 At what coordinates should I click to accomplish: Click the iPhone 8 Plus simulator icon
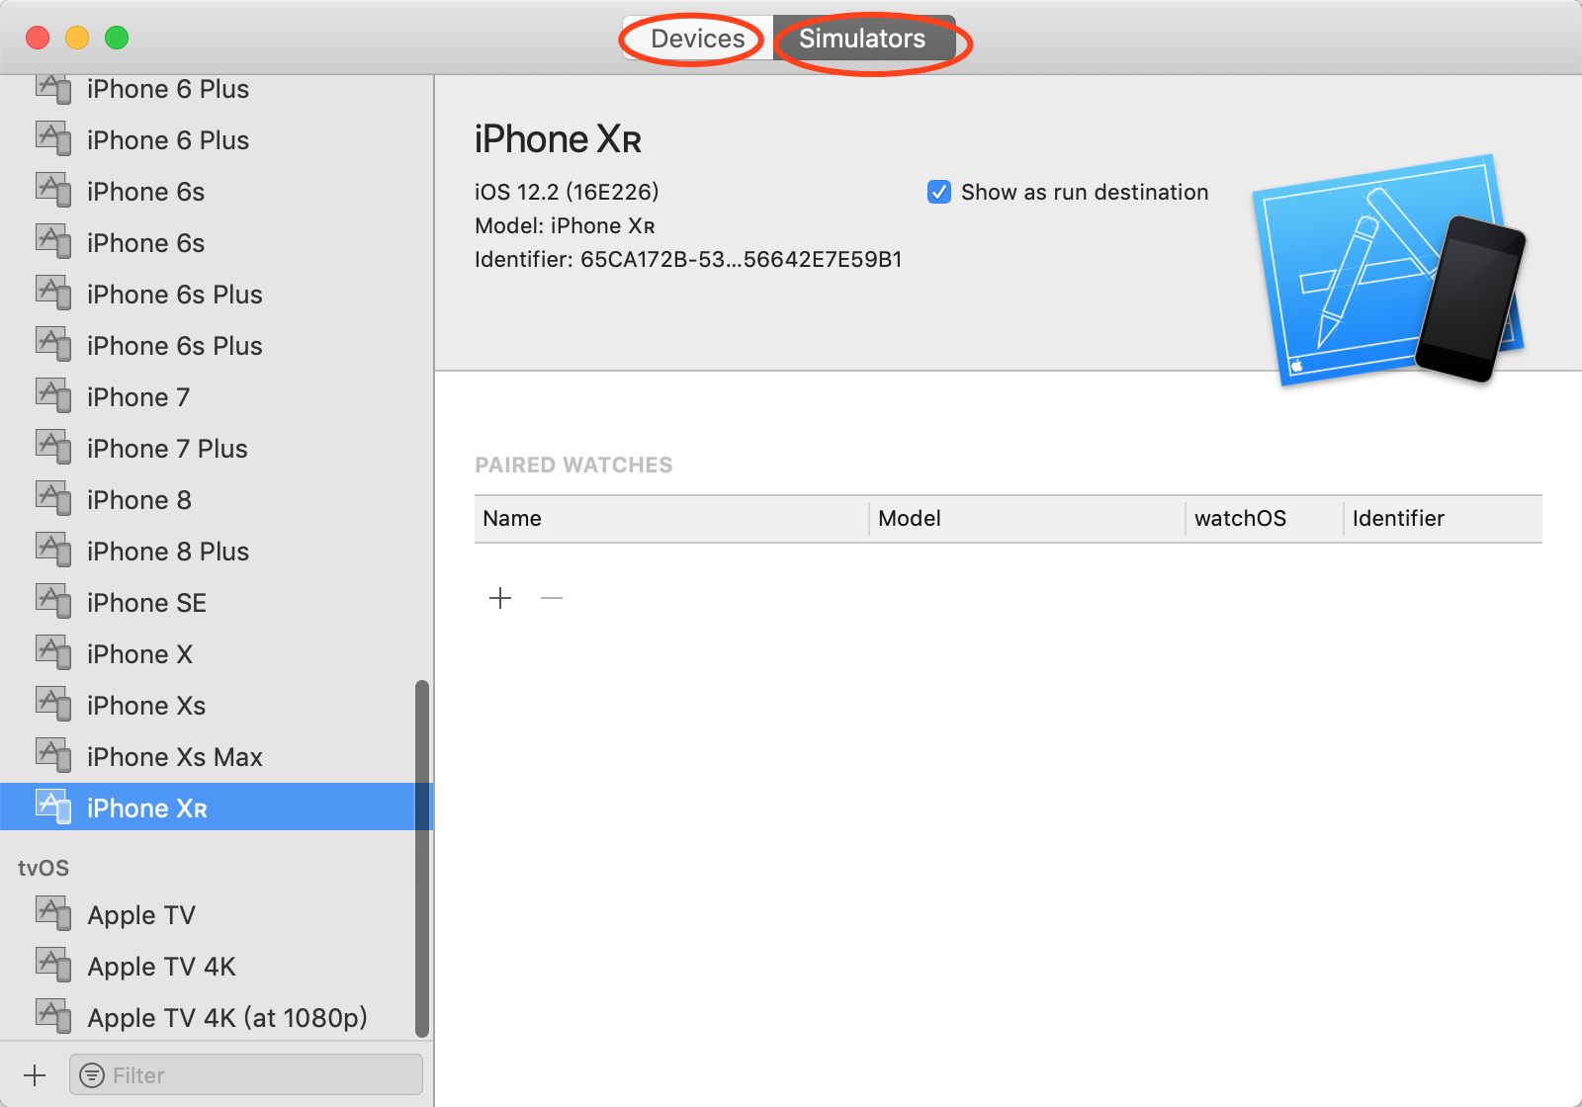pyautogui.click(x=53, y=551)
